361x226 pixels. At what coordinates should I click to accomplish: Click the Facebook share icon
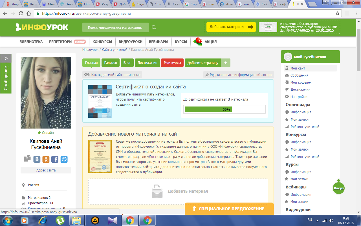[x=55, y=159]
